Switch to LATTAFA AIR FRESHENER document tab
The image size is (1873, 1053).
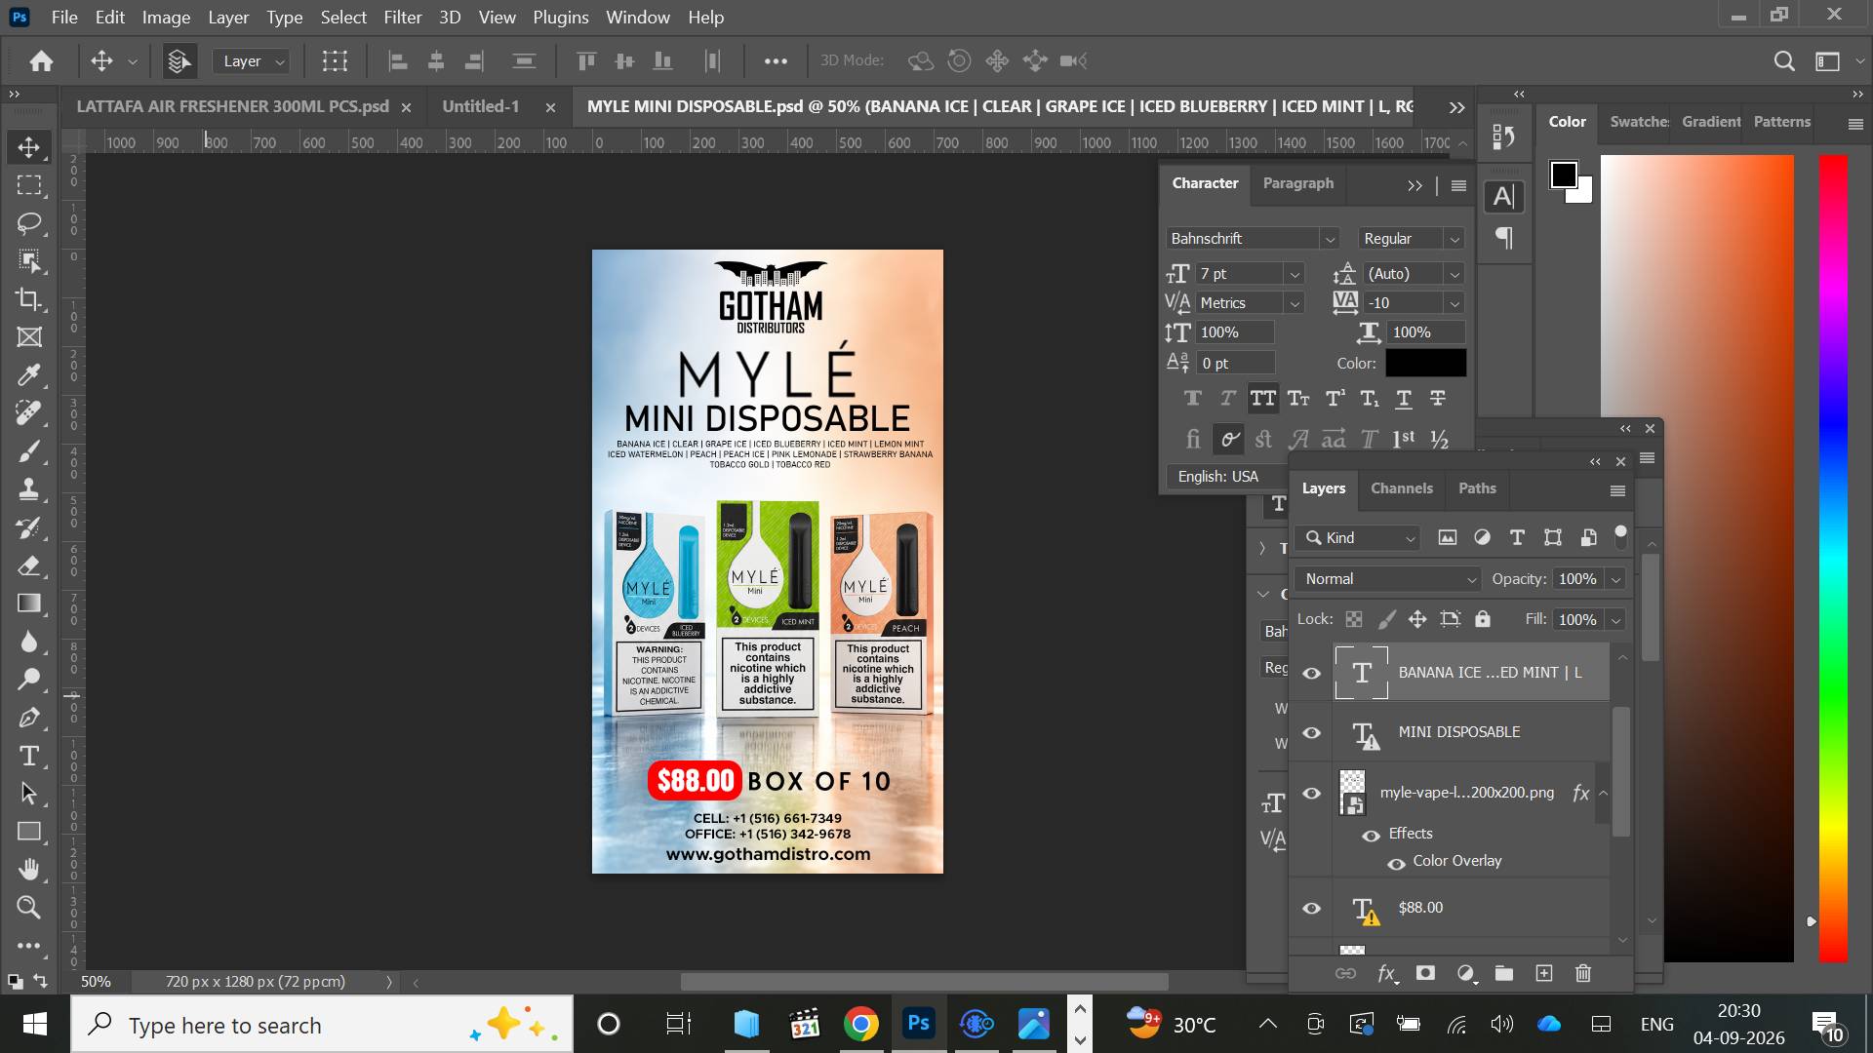coord(232,106)
